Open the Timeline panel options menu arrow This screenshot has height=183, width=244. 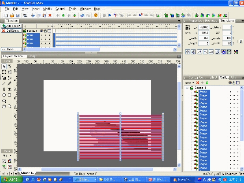[x=179, y=21]
